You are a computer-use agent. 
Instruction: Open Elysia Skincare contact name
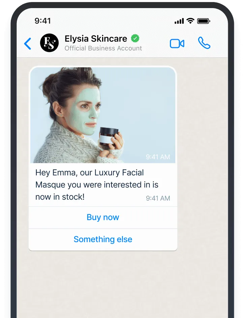coord(96,38)
